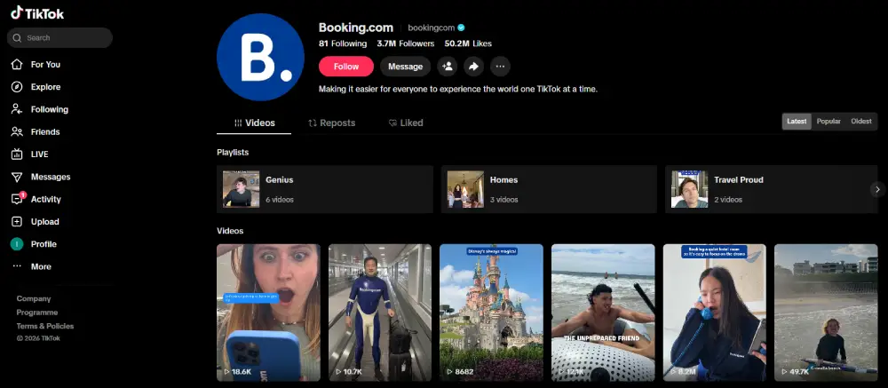Image resolution: width=888 pixels, height=388 pixels.
Task: Sort videos by Popular
Action: pos(829,122)
